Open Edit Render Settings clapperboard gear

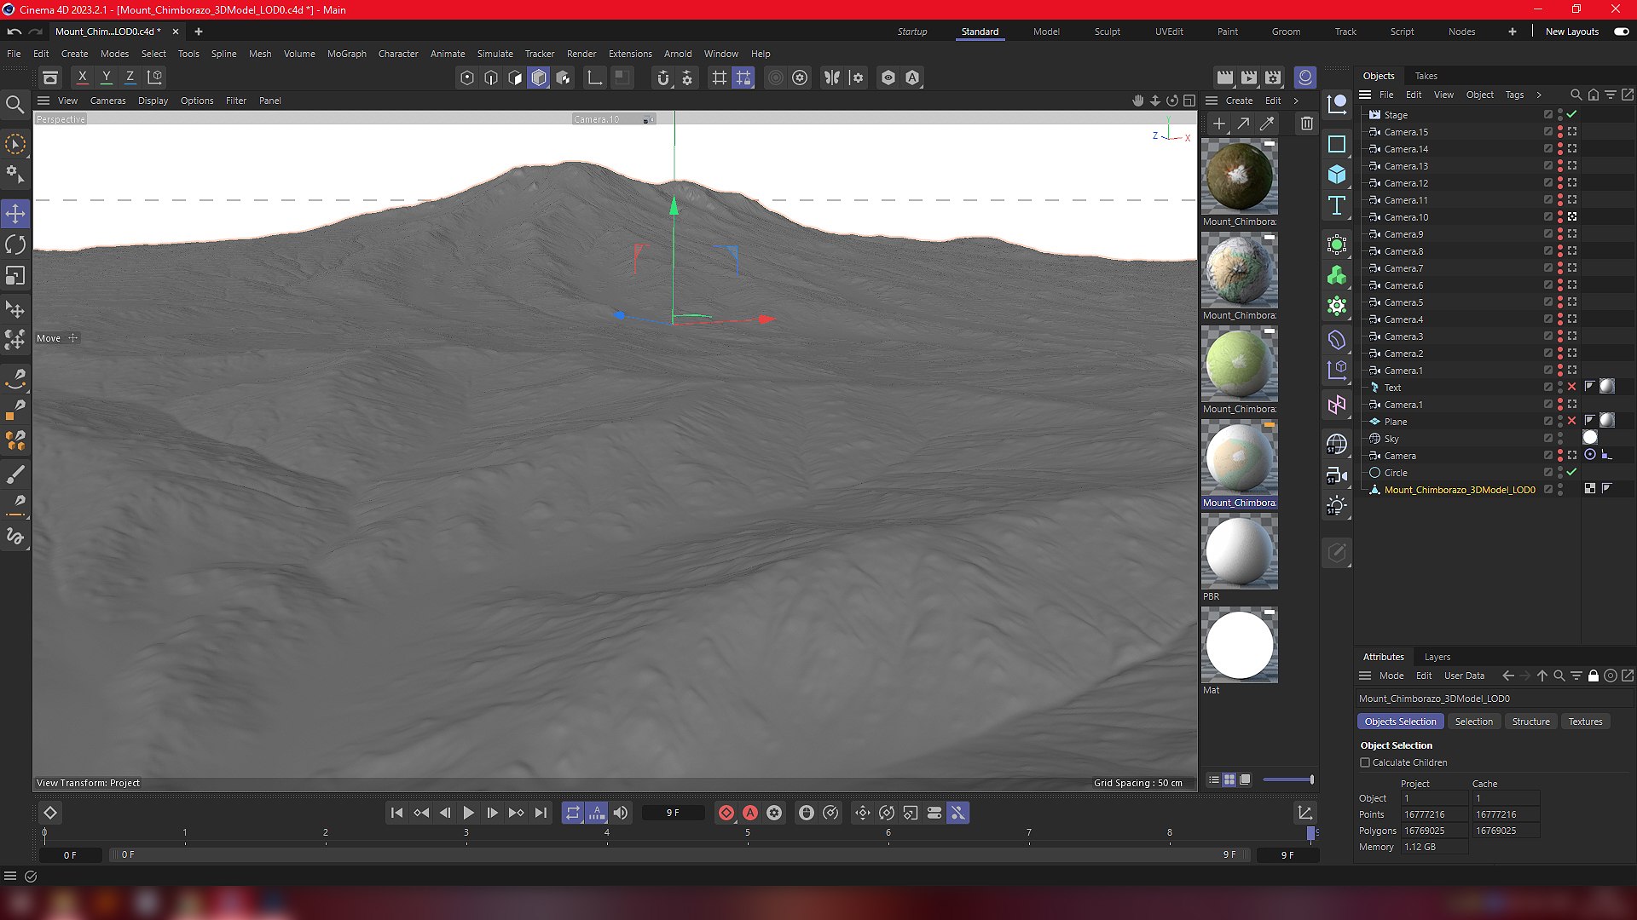tap(1273, 78)
